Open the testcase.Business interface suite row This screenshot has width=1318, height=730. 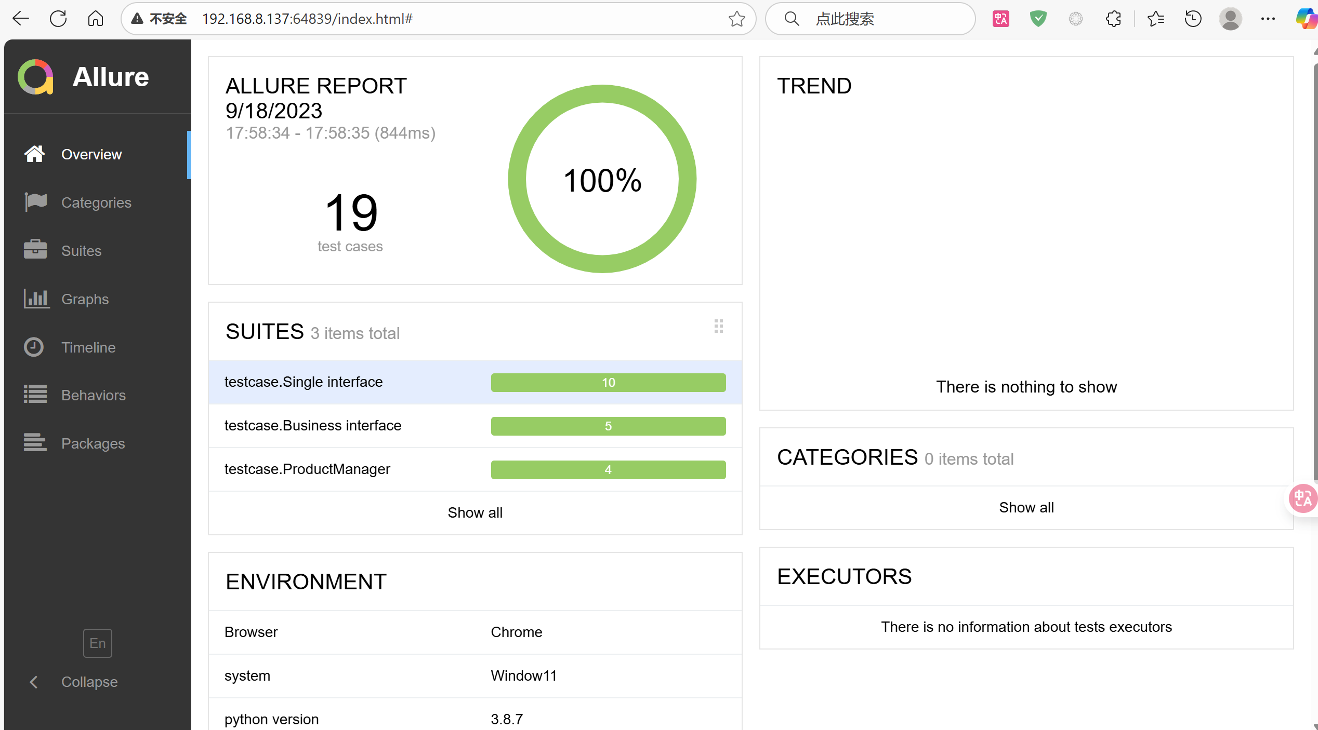click(x=313, y=425)
